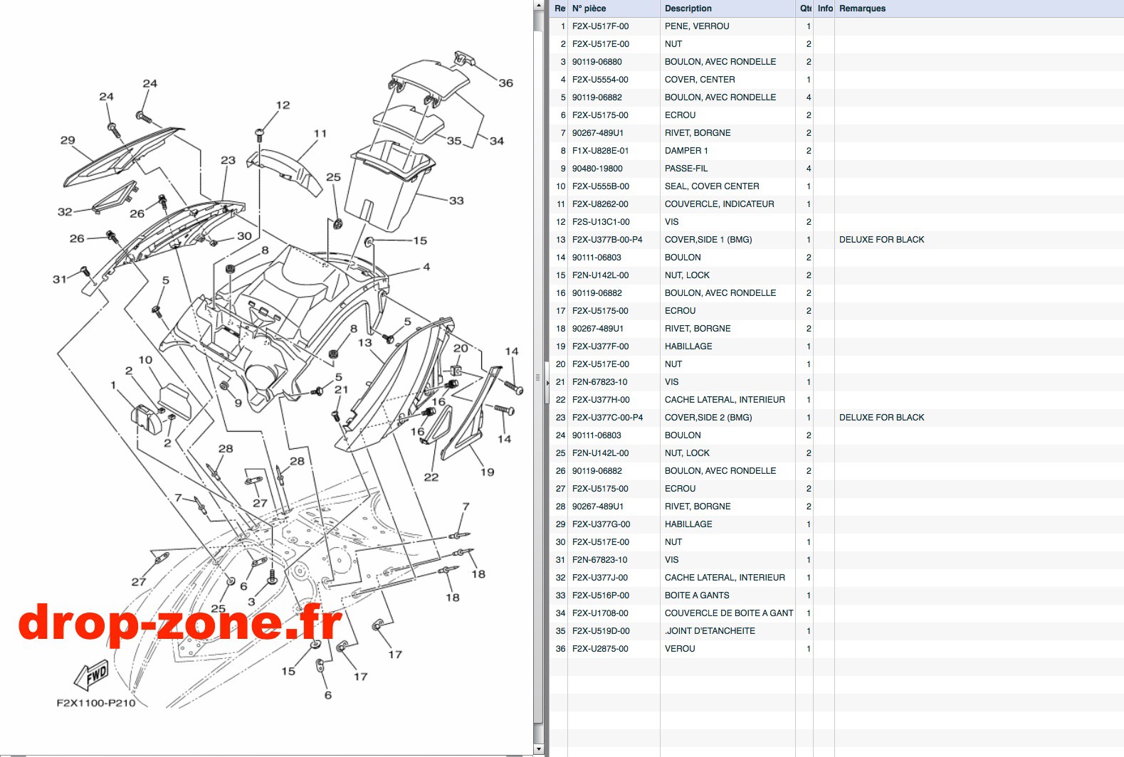Select part number F2X-U377H-00
This screenshot has width=1124, height=757.
[x=601, y=400]
